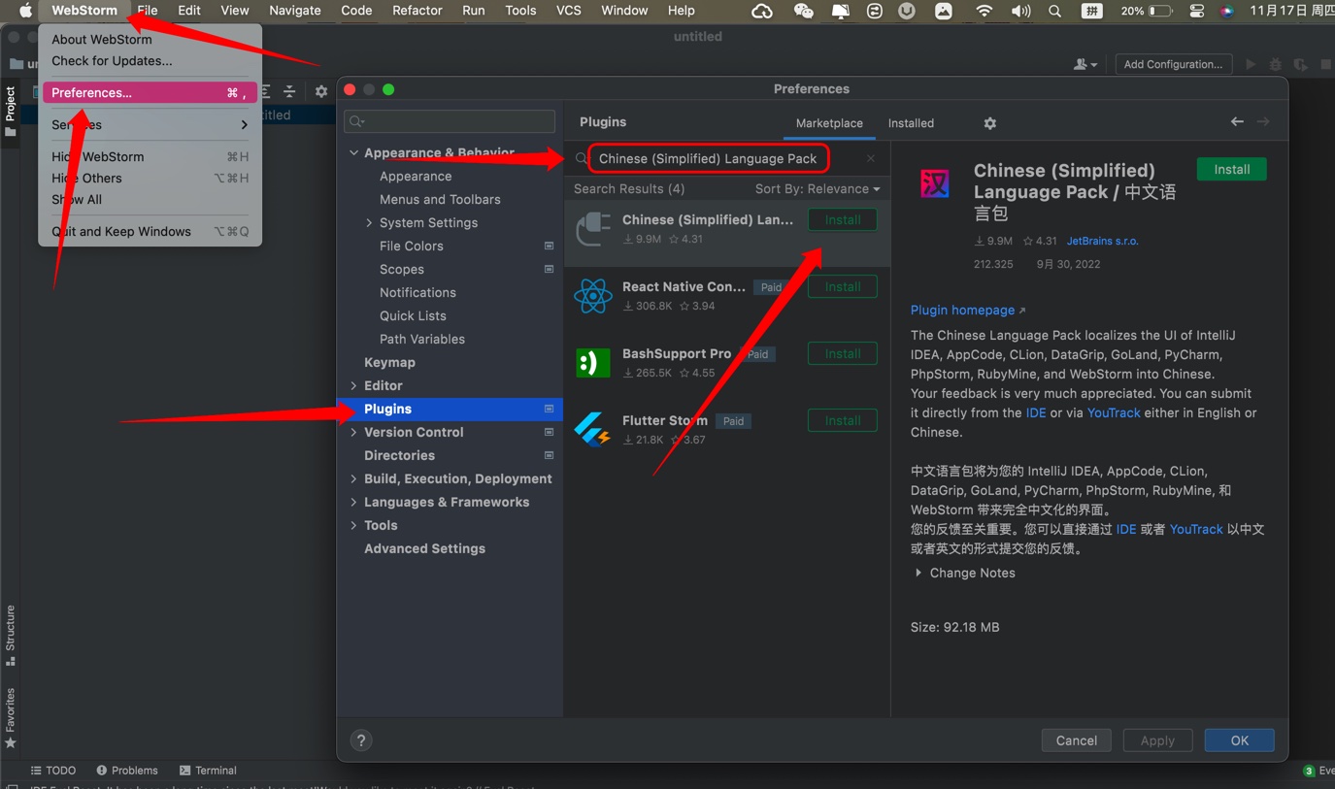
Task: Run with coverage icon
Action: [1300, 64]
